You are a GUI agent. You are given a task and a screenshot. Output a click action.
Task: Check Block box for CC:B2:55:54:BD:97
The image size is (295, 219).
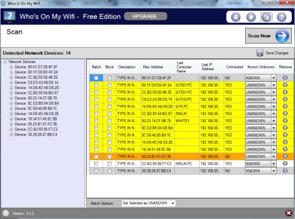coord(109,114)
